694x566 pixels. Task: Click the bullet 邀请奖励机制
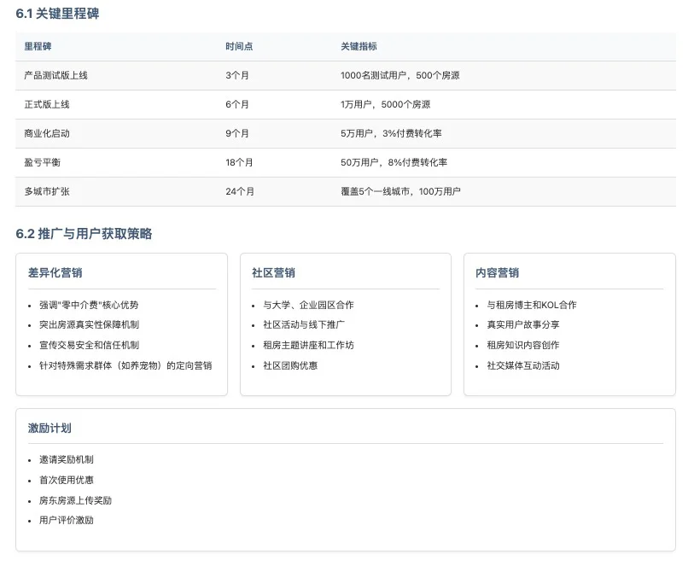pyautogui.click(x=67, y=460)
